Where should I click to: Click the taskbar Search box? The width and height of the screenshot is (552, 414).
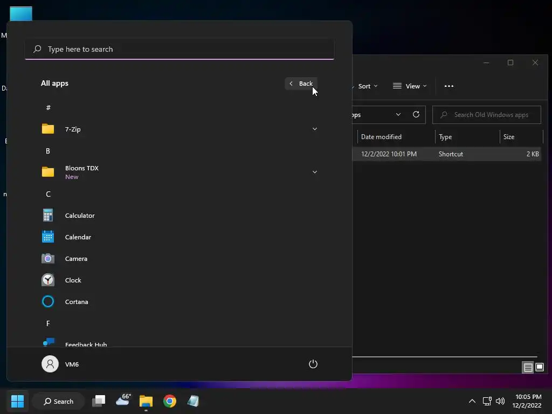pos(58,401)
